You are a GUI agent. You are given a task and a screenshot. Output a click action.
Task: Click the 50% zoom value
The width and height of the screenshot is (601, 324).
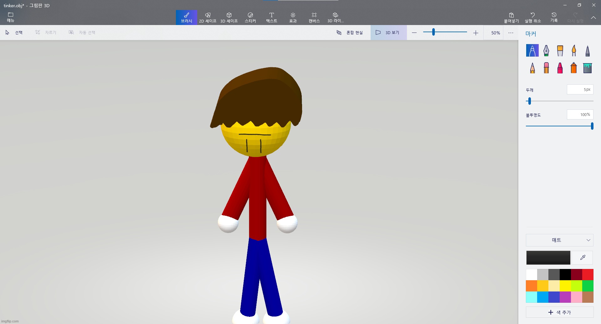tap(496, 33)
